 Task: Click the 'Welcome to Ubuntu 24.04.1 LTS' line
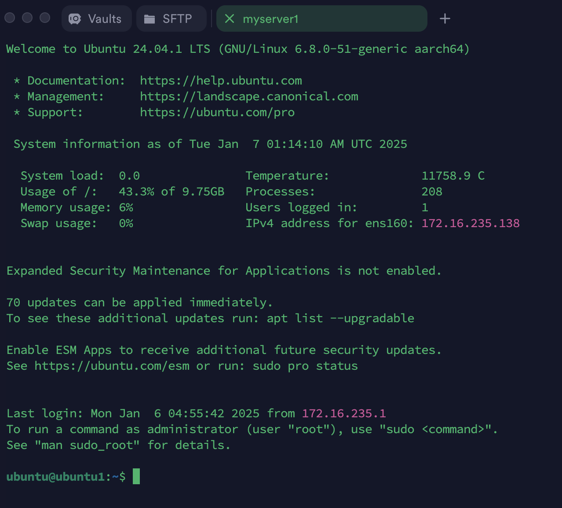point(238,49)
